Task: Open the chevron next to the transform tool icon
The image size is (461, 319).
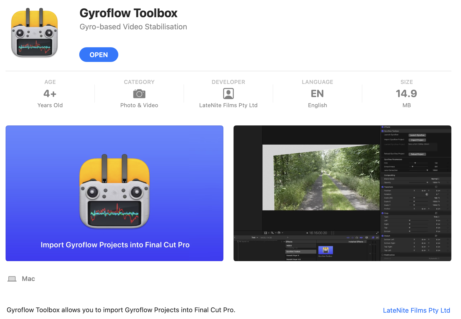Action: 269,233
